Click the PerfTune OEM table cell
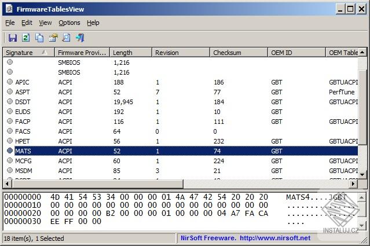 tap(342, 92)
